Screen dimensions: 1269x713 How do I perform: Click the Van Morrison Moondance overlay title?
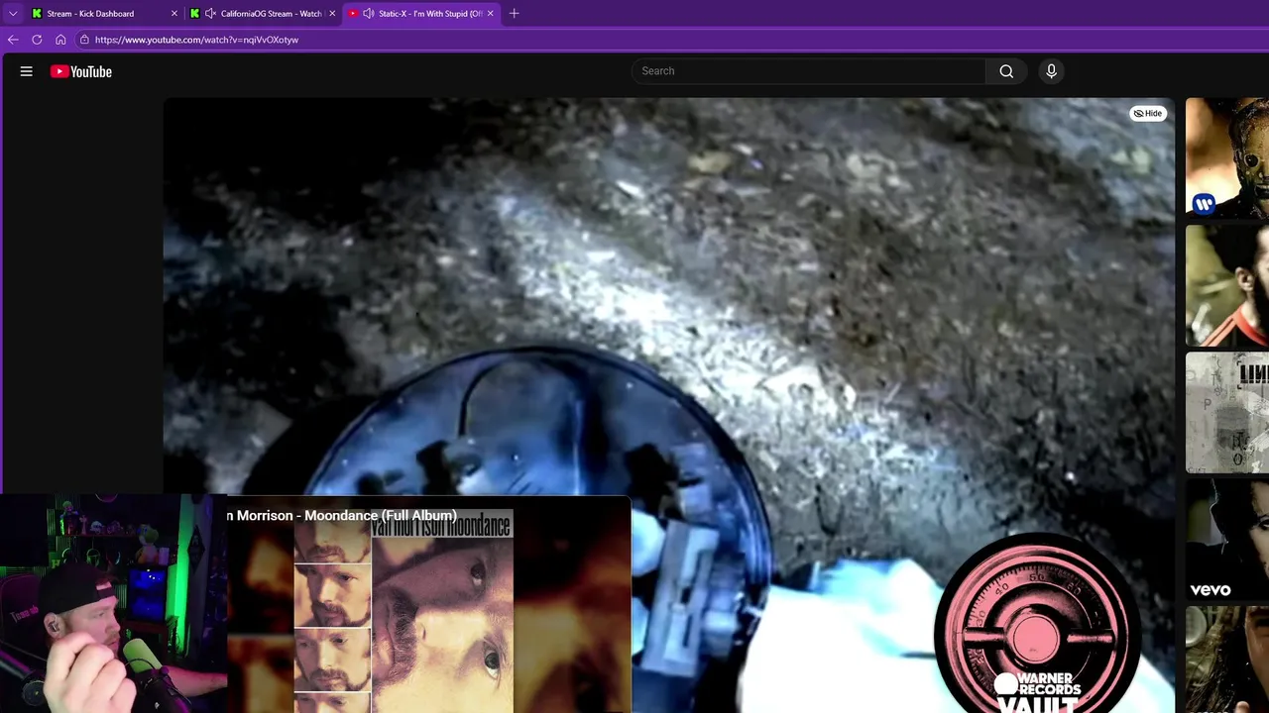[342, 516]
